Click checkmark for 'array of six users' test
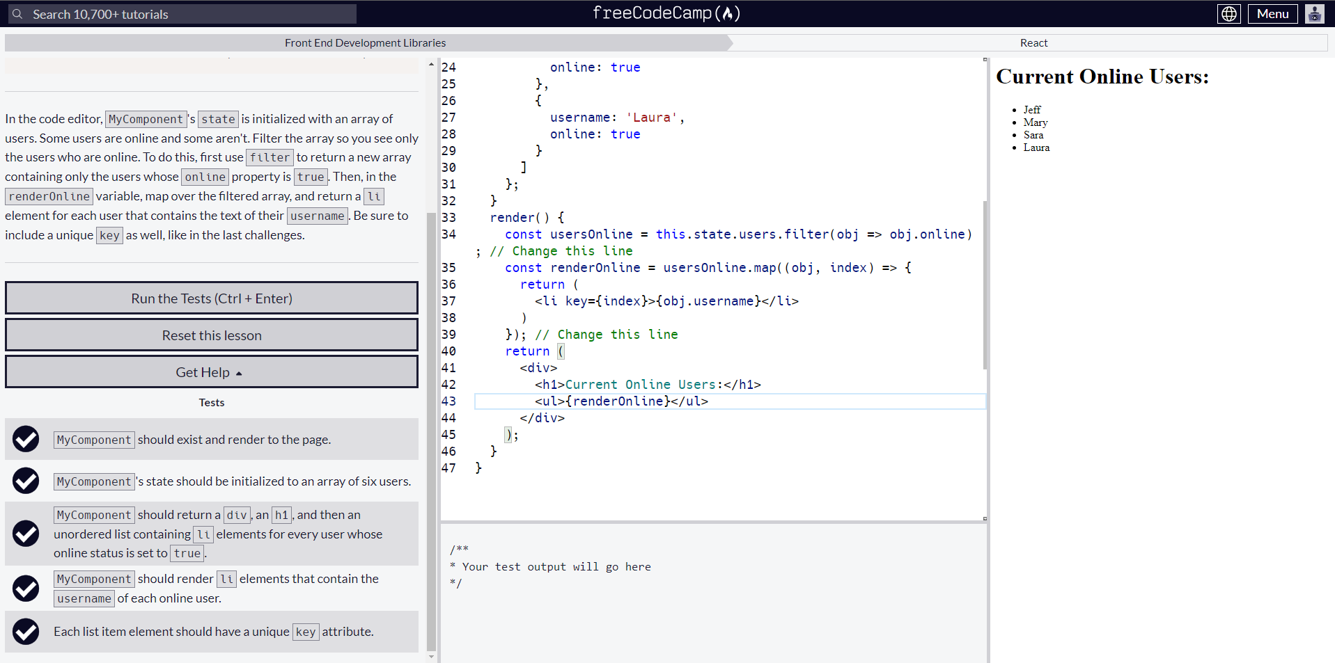This screenshot has height=663, width=1335. 26,481
